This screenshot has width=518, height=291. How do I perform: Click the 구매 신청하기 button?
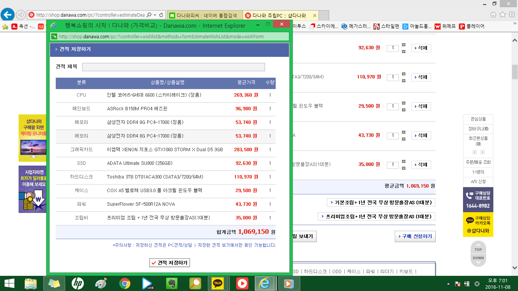[x=415, y=236]
